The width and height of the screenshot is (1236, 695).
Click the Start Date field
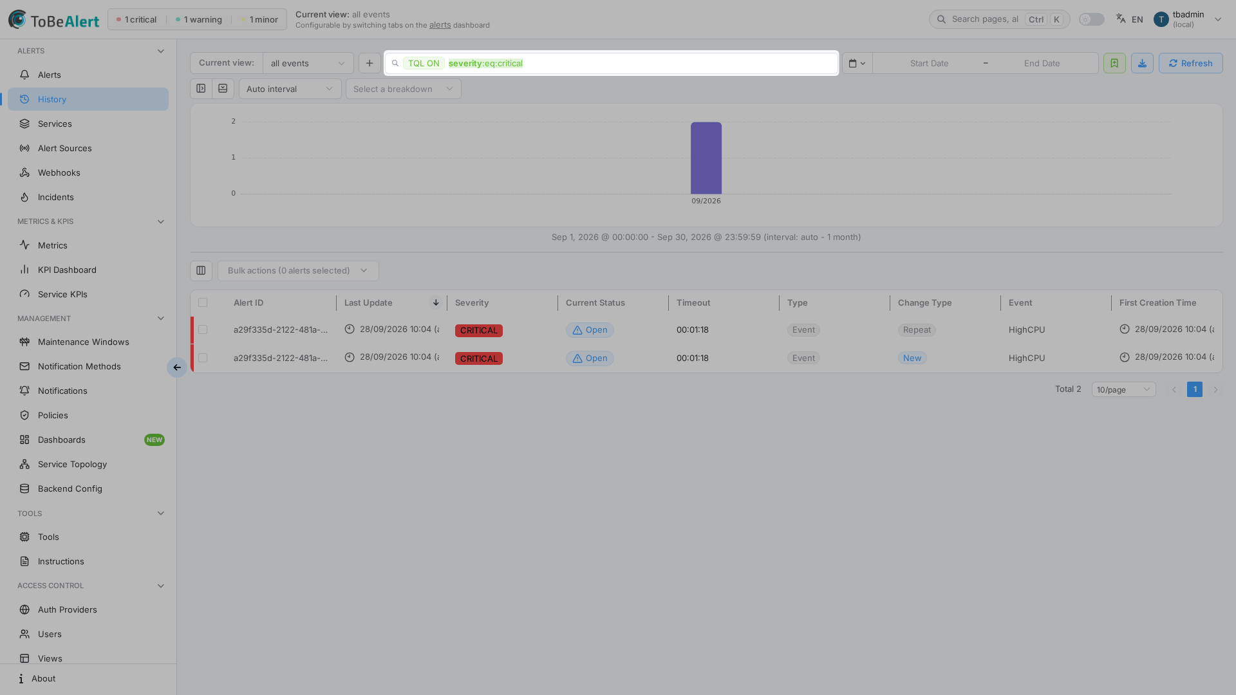tap(929, 63)
